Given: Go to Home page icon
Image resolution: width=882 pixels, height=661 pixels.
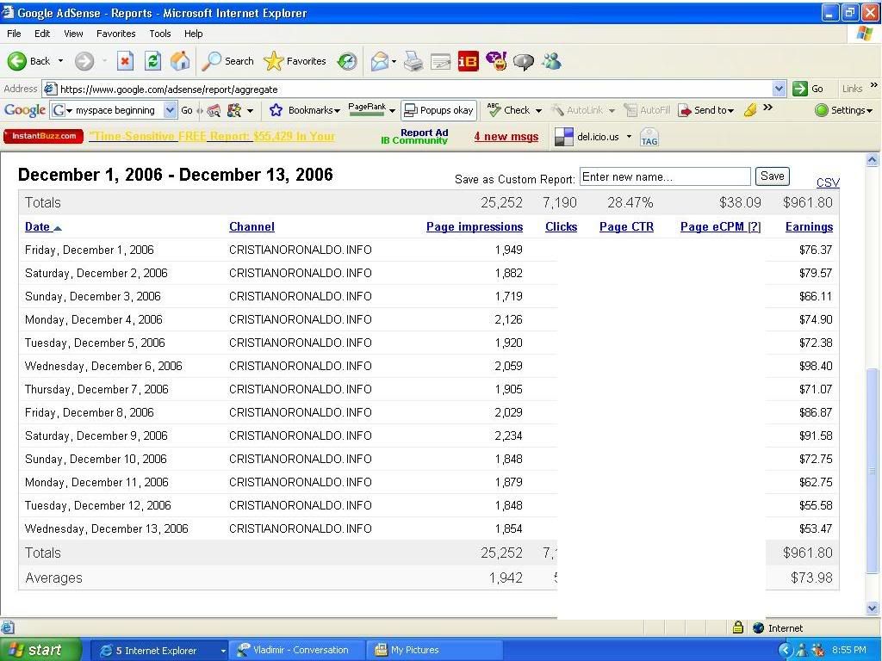Looking at the screenshot, I should click(x=180, y=61).
